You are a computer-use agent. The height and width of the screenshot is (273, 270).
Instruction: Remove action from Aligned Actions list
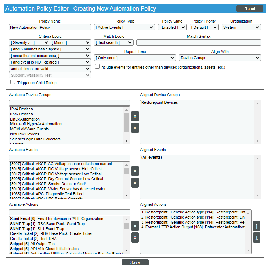(x=135, y=237)
